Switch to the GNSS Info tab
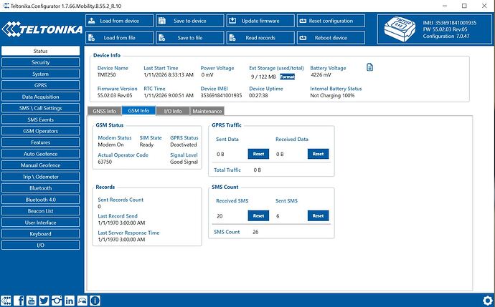The height and width of the screenshot is (307, 495). click(103, 111)
